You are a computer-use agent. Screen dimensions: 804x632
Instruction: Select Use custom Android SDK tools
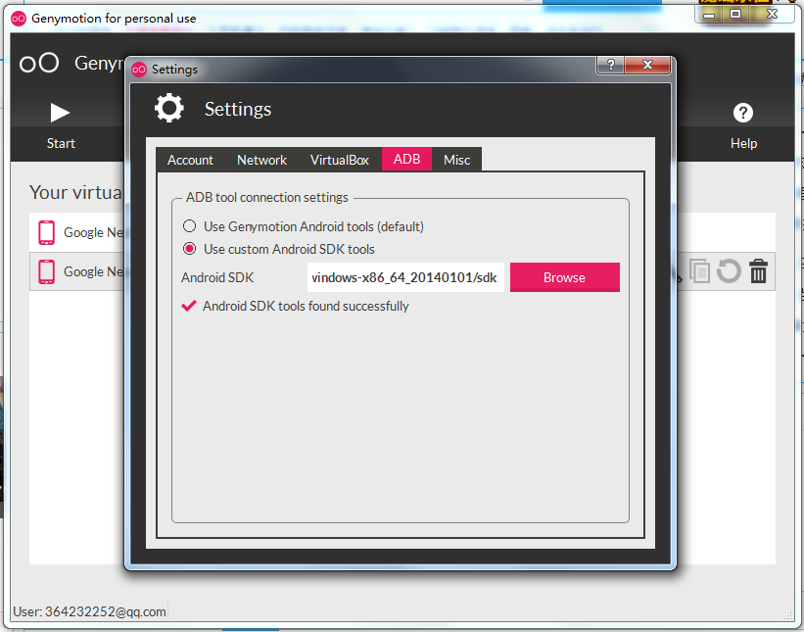point(279,249)
